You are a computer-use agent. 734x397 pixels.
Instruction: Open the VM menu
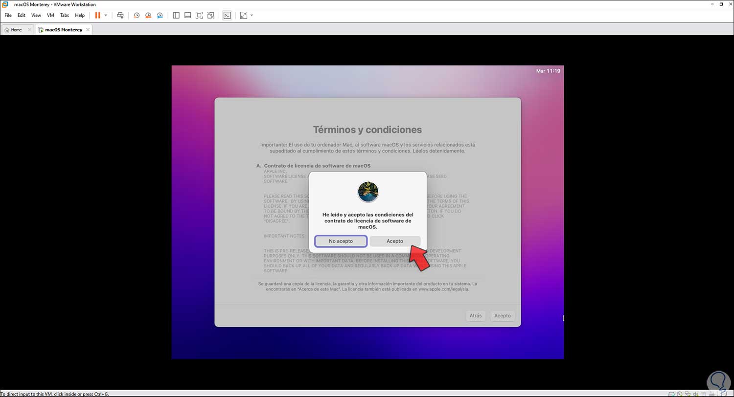[50, 15]
